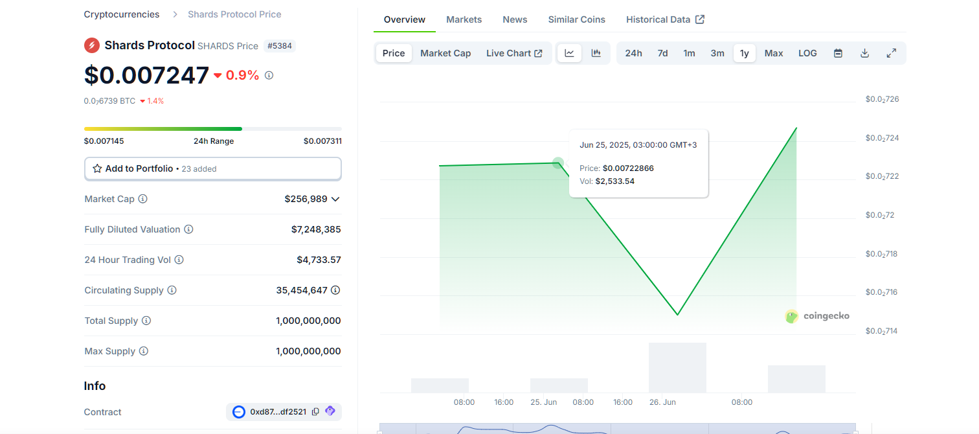The image size is (979, 434).
Task: Switch to the line chart view
Action: (569, 53)
